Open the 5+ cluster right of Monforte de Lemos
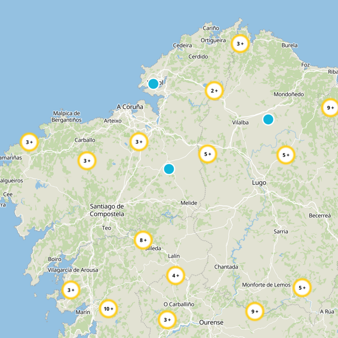This screenshot has height=338, width=338. pyautogui.click(x=302, y=288)
